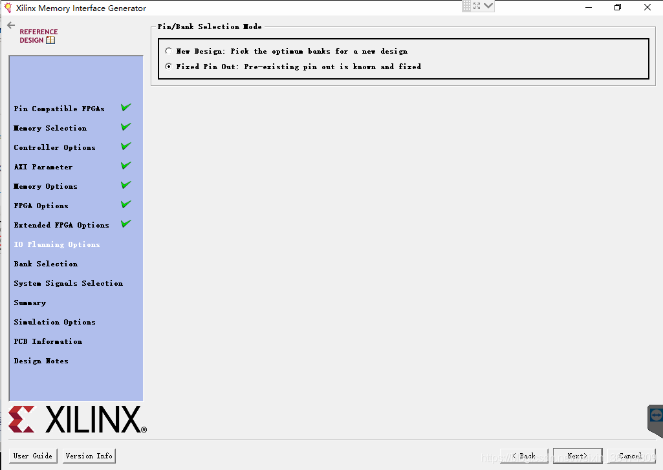
Task: Click the checkmark beside AXI Parameter
Action: (126, 166)
